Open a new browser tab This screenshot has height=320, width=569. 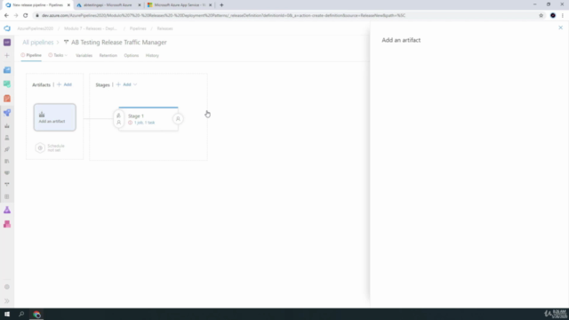point(221,5)
